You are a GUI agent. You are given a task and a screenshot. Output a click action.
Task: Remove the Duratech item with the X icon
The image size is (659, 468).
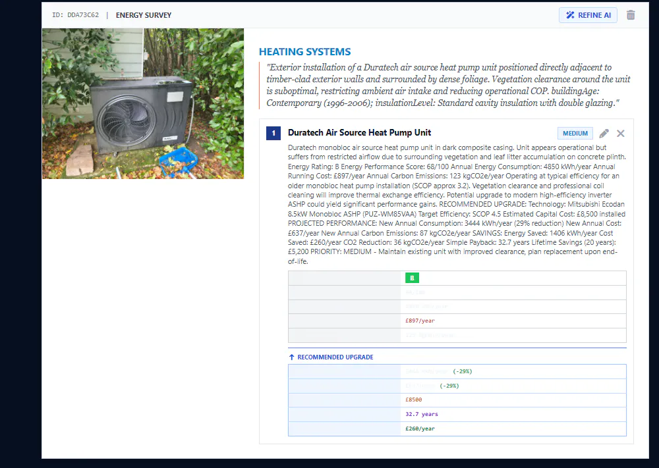(620, 134)
